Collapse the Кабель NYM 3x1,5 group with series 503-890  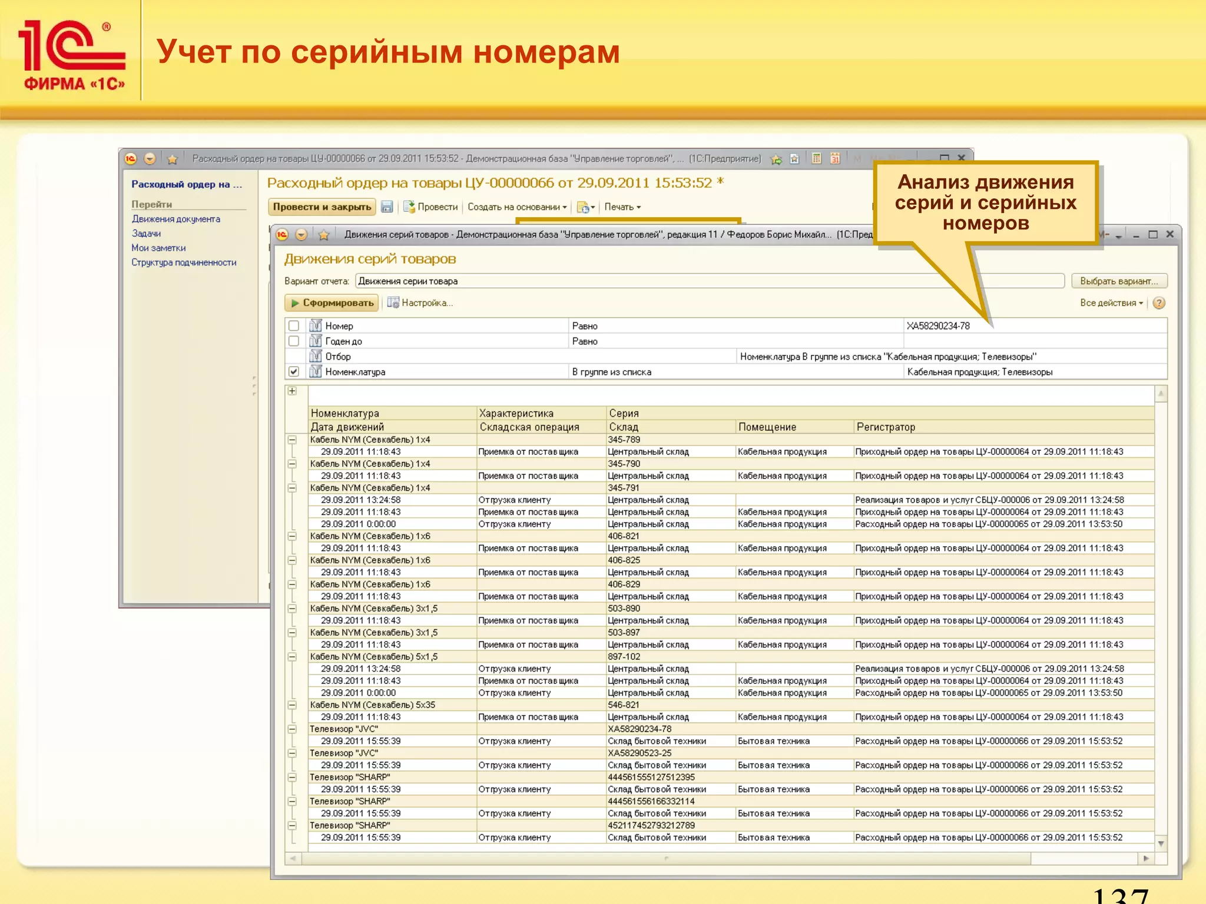tap(292, 609)
